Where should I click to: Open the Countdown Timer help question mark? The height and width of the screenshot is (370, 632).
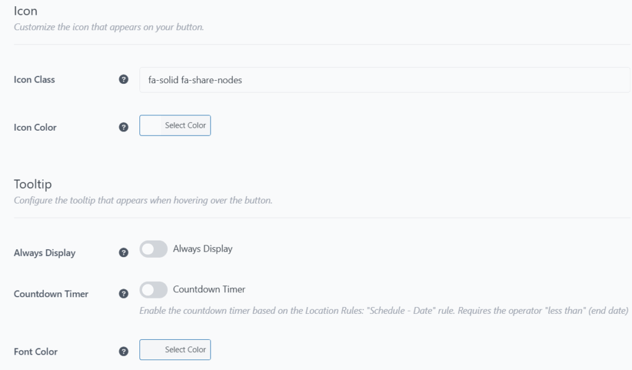click(x=123, y=294)
